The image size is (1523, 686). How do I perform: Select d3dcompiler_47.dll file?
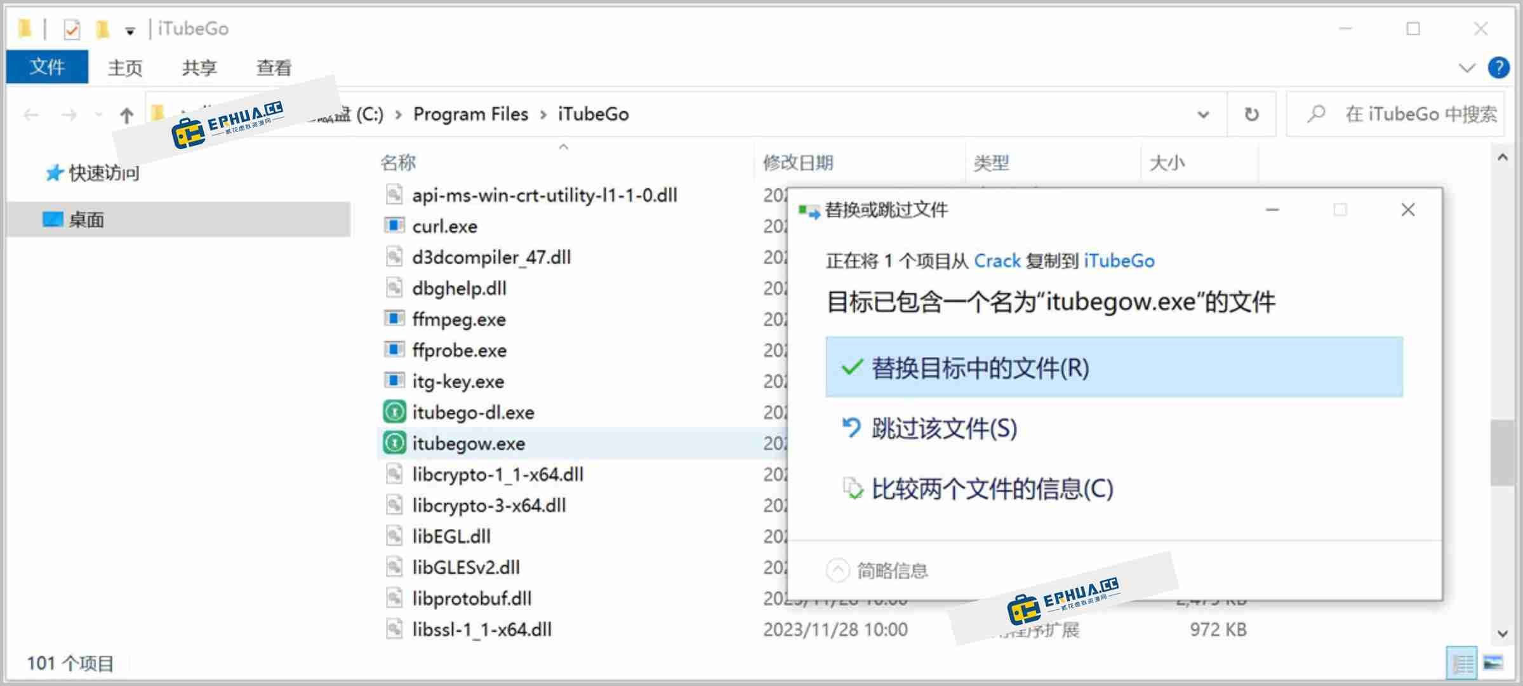(x=491, y=257)
